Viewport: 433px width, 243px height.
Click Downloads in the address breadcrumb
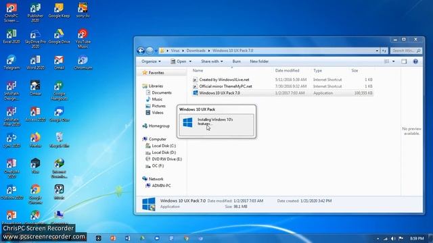coord(196,51)
